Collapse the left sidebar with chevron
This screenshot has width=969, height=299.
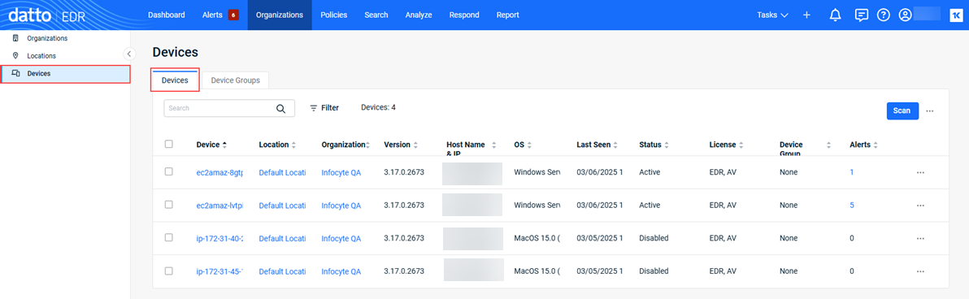point(129,54)
